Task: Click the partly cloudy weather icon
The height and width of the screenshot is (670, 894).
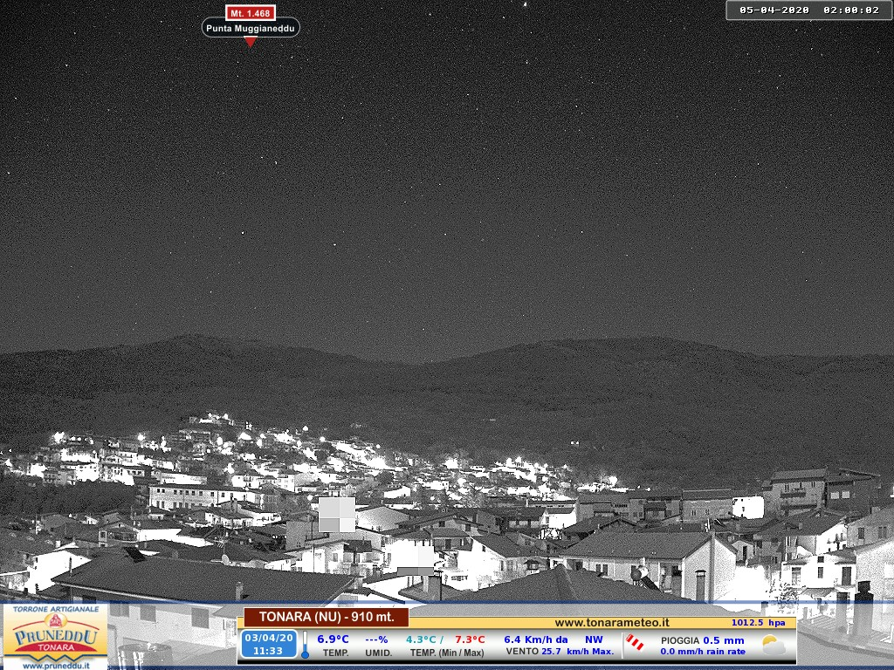Action: [x=774, y=645]
